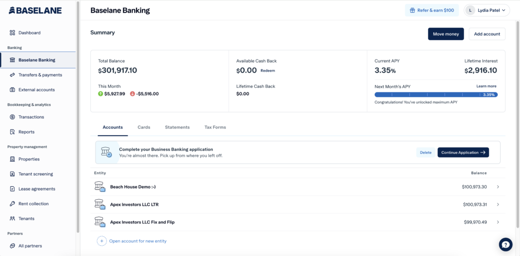Click the Continue Application button
520x256 pixels.
coord(463,152)
